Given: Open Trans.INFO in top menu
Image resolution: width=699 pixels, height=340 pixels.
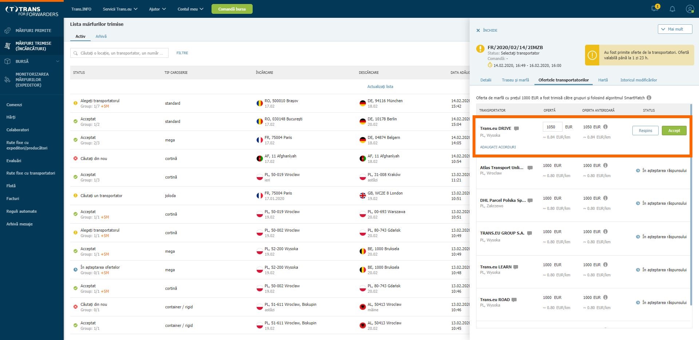Looking at the screenshot, I should tap(81, 9).
